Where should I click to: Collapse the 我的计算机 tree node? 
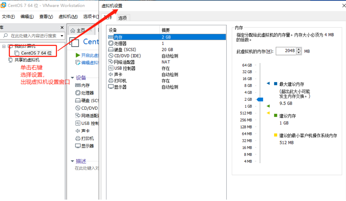pos(4,46)
